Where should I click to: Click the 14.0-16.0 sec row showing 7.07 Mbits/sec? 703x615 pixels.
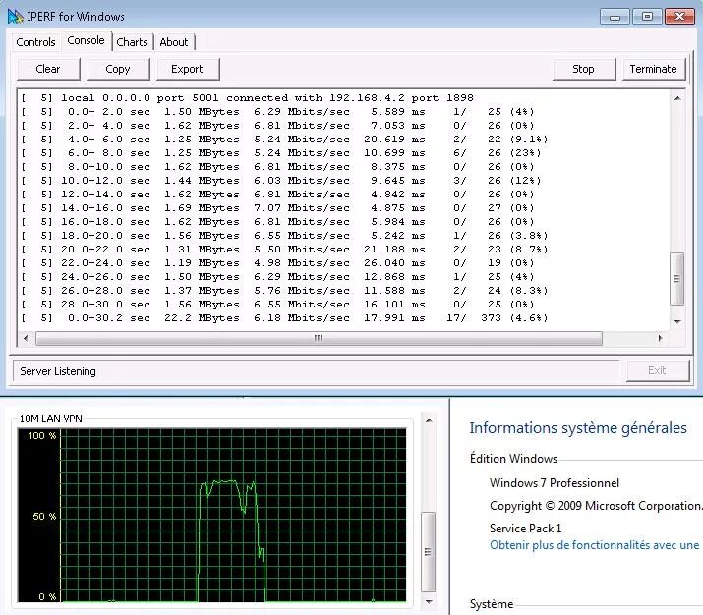(x=278, y=208)
